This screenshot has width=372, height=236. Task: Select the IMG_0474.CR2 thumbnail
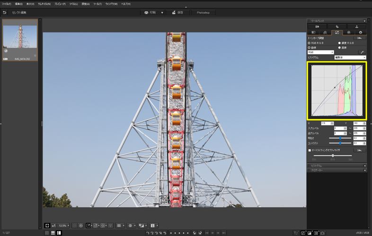tap(20, 40)
